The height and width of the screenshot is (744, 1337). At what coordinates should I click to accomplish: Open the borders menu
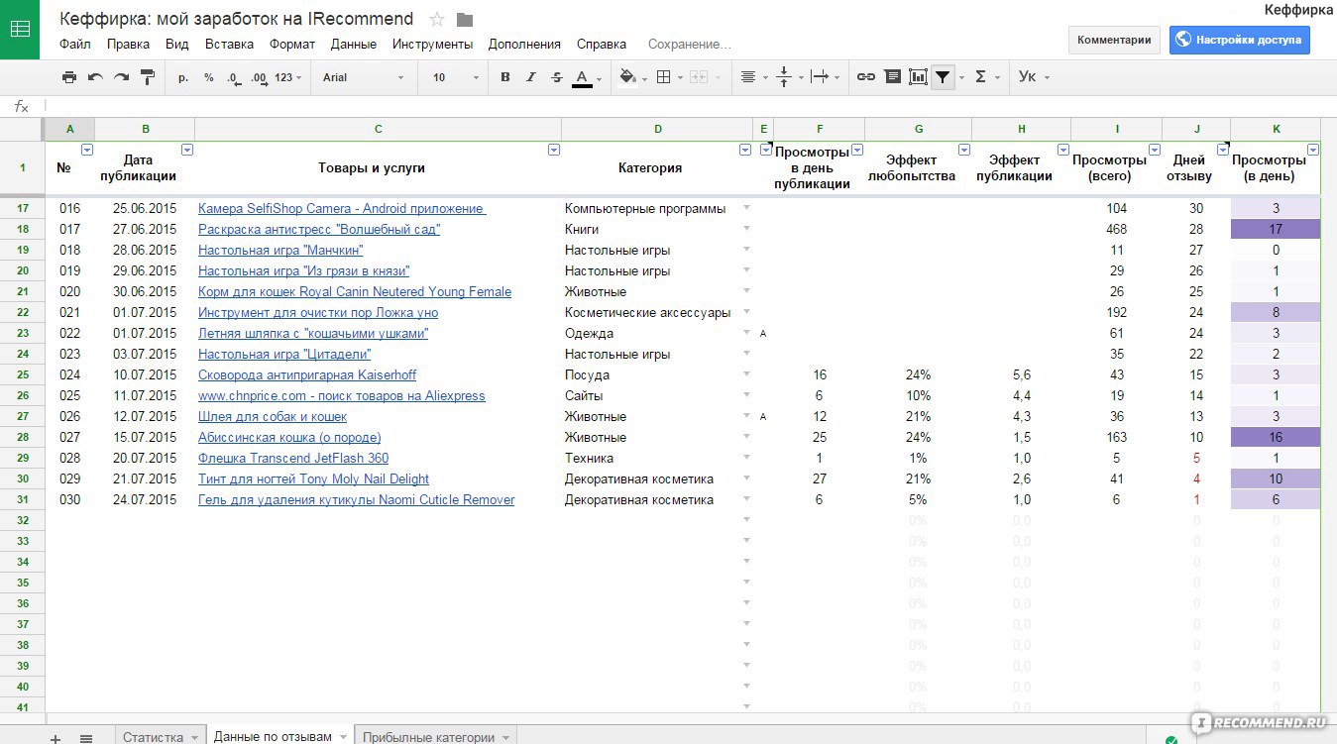(x=668, y=77)
